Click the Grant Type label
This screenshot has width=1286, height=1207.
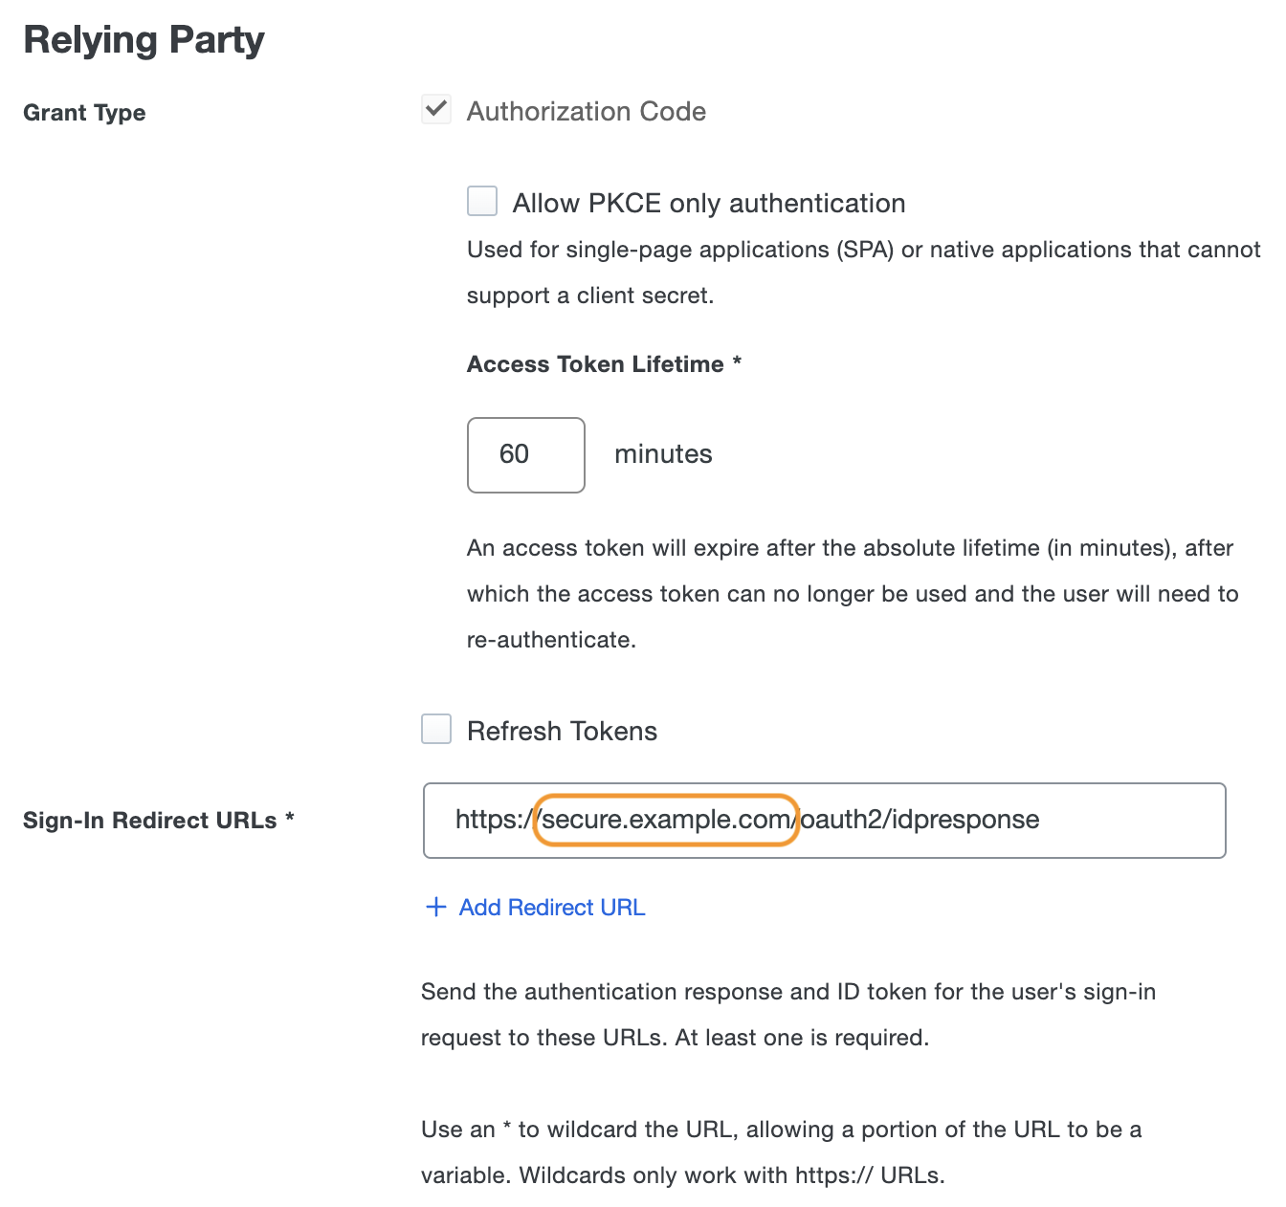pos(84,112)
